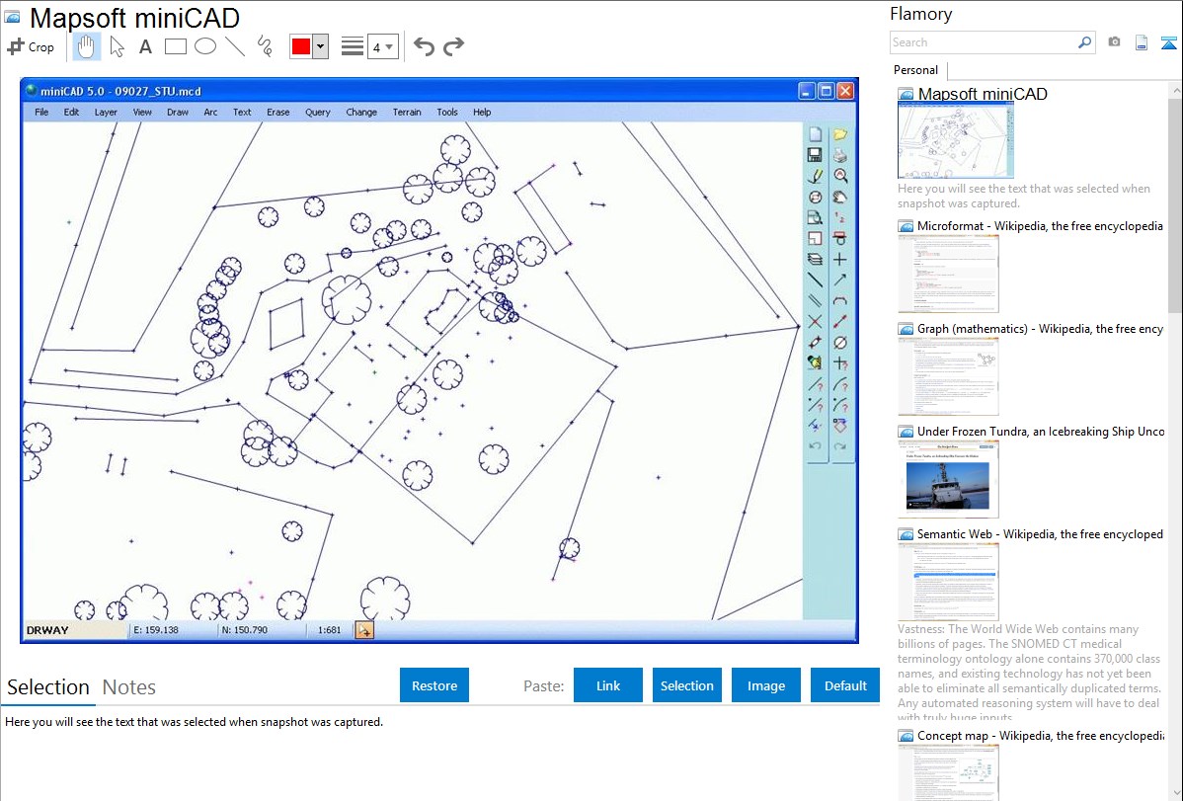Select the freehand squiggle drawing tool
Screen dimensions: 1183x801
coord(265,46)
